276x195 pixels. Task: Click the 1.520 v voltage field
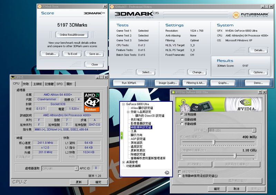coord(74,109)
